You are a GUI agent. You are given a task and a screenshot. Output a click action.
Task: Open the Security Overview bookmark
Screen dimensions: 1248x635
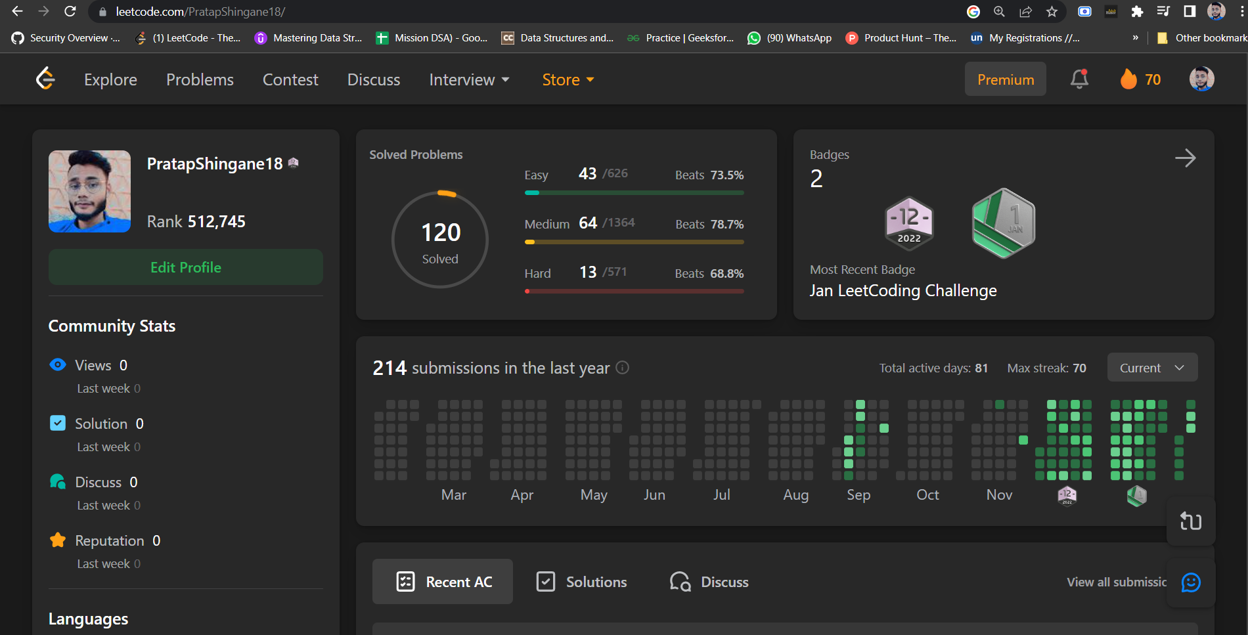[66, 37]
